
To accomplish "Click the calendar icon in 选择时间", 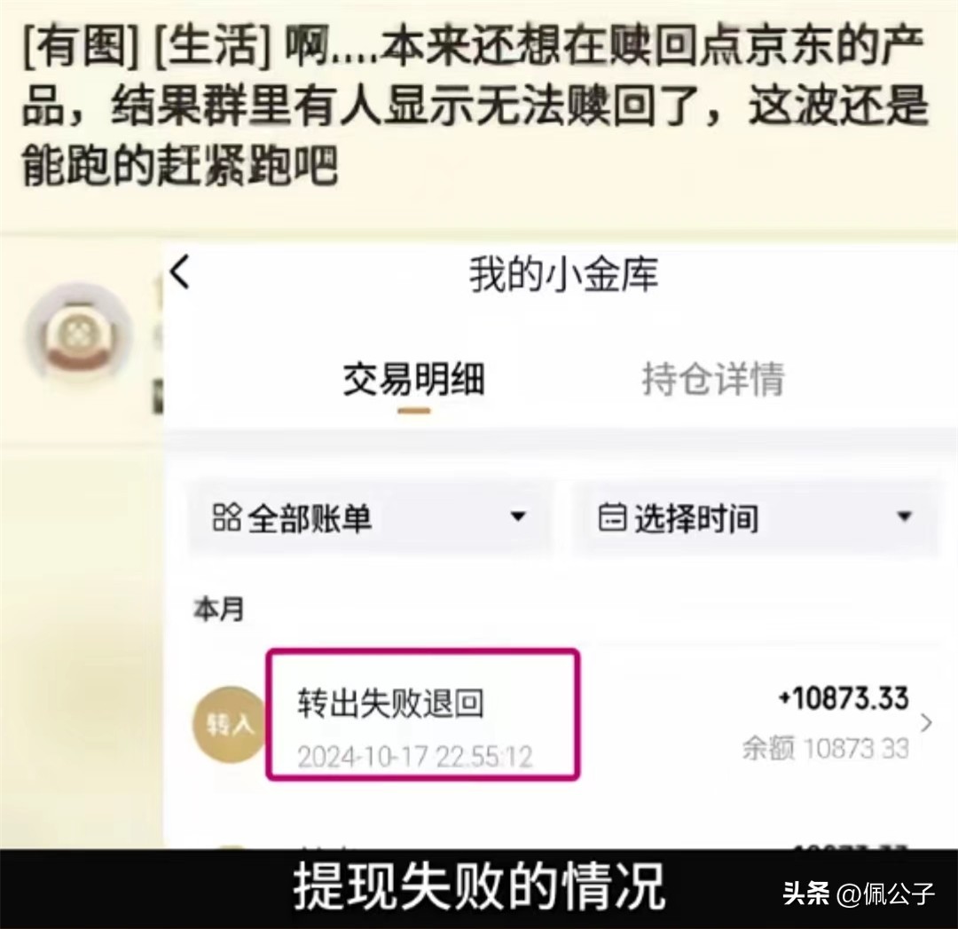I will click(611, 517).
